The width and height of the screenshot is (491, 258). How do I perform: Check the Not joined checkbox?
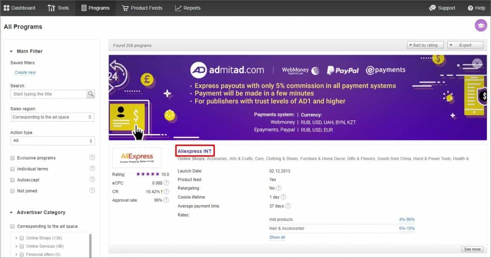coord(13,191)
